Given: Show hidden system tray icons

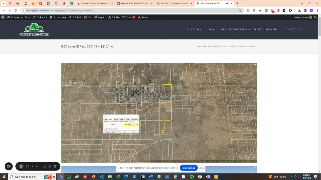Looking at the screenshot, I should [x=291, y=177].
